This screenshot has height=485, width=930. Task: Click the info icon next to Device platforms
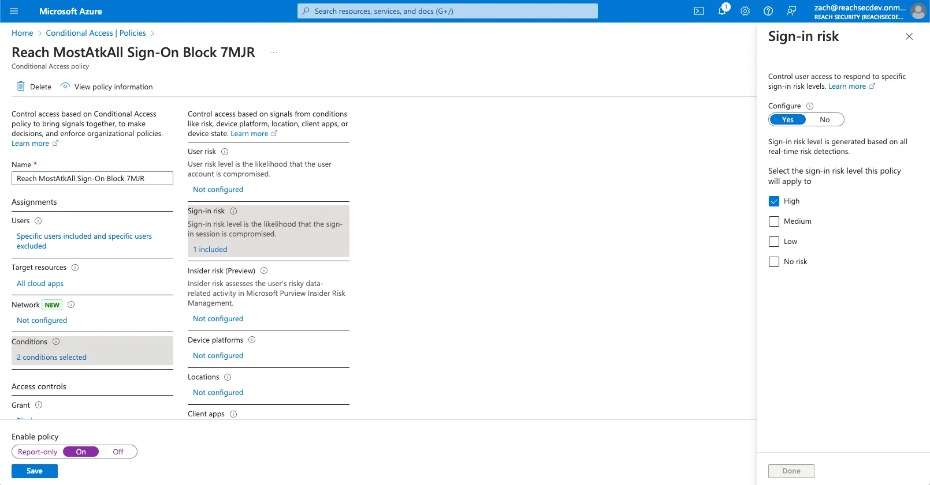click(x=252, y=340)
